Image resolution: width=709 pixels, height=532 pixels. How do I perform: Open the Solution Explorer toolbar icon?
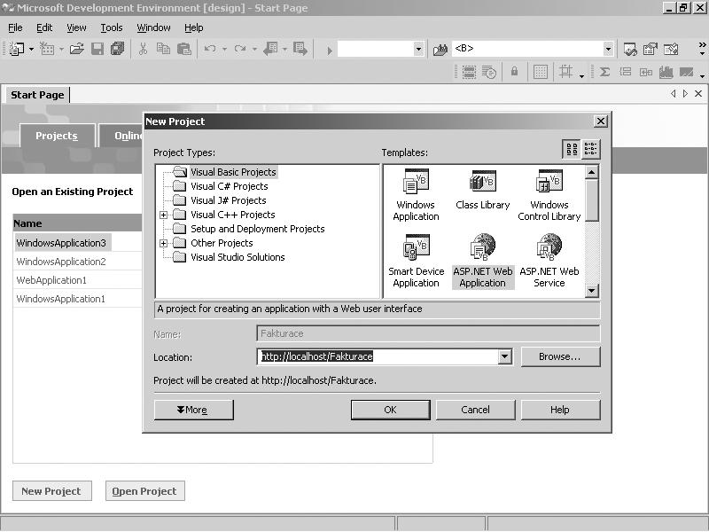click(x=630, y=49)
